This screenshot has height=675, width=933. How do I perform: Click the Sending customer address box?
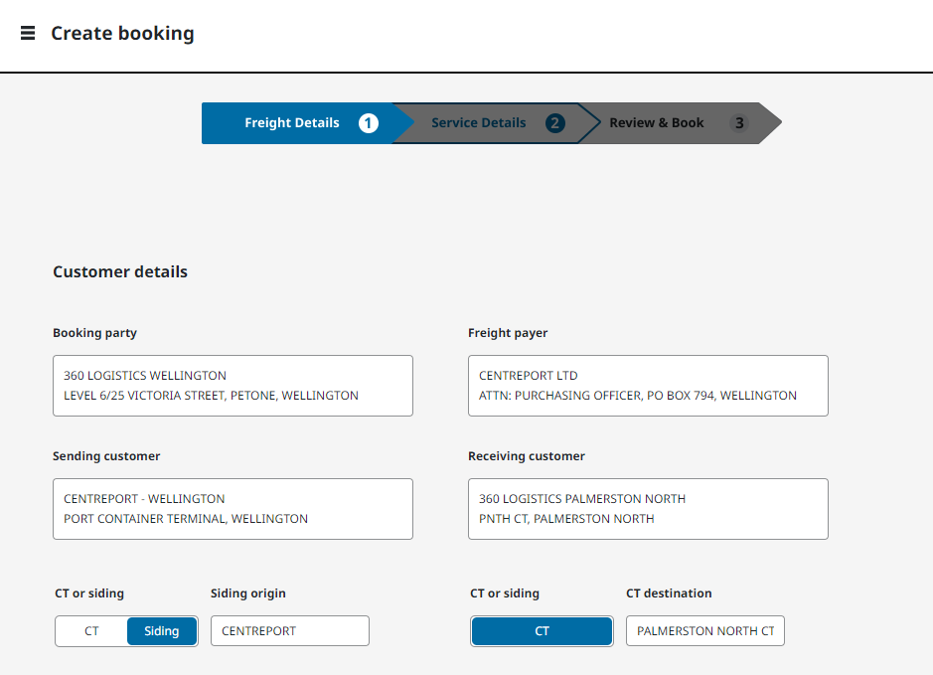(233, 509)
